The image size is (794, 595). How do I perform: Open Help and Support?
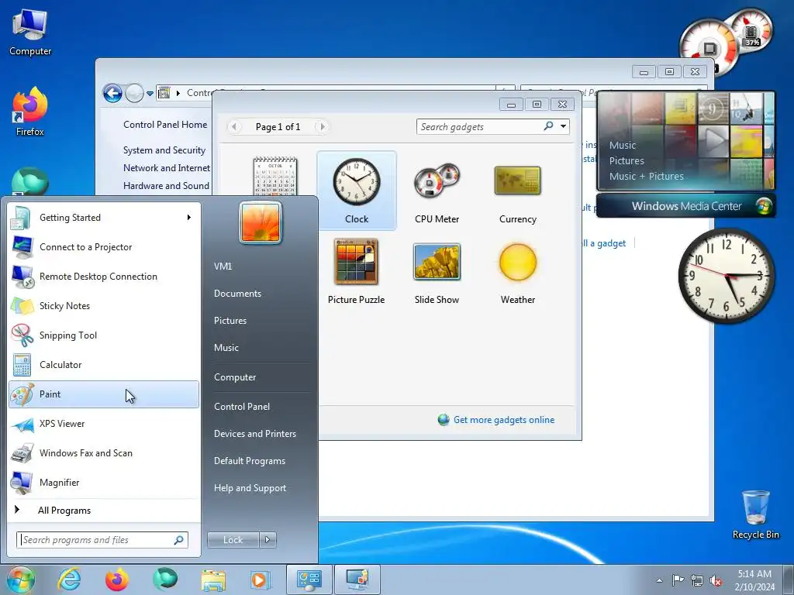[250, 488]
